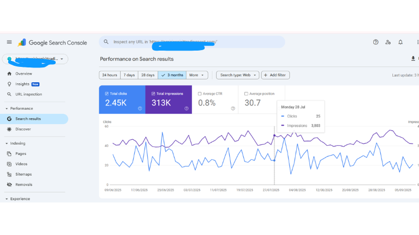419x235 pixels.
Task: Open the Help question mark icon
Action: 375,42
